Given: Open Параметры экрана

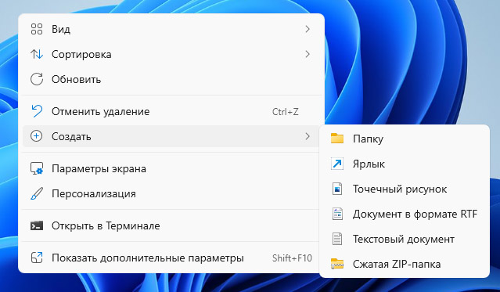Looking at the screenshot, I should coord(171,168).
